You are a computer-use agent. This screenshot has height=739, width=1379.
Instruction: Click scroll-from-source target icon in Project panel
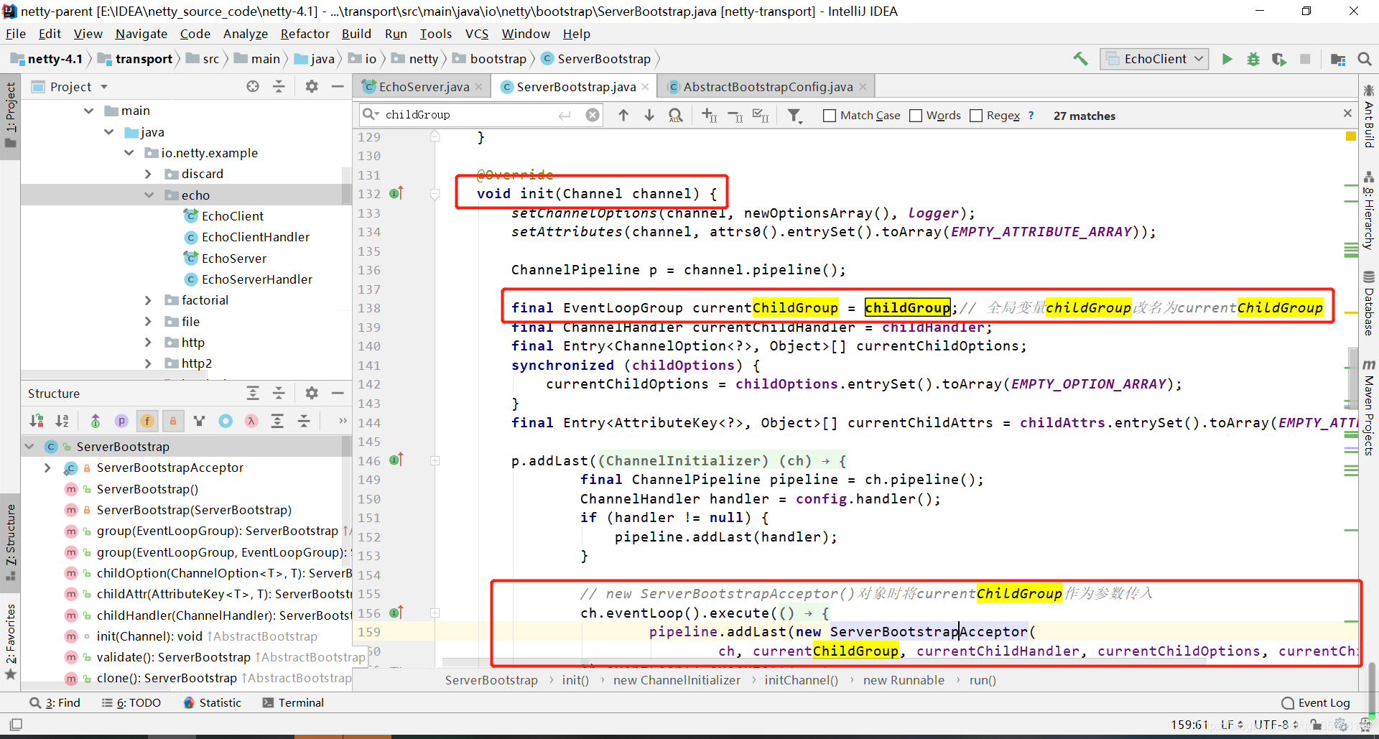(253, 86)
